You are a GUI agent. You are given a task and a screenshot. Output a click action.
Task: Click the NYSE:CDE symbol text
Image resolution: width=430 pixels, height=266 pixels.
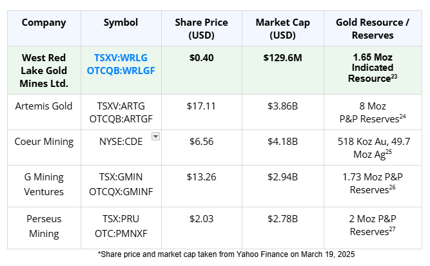pos(121,142)
